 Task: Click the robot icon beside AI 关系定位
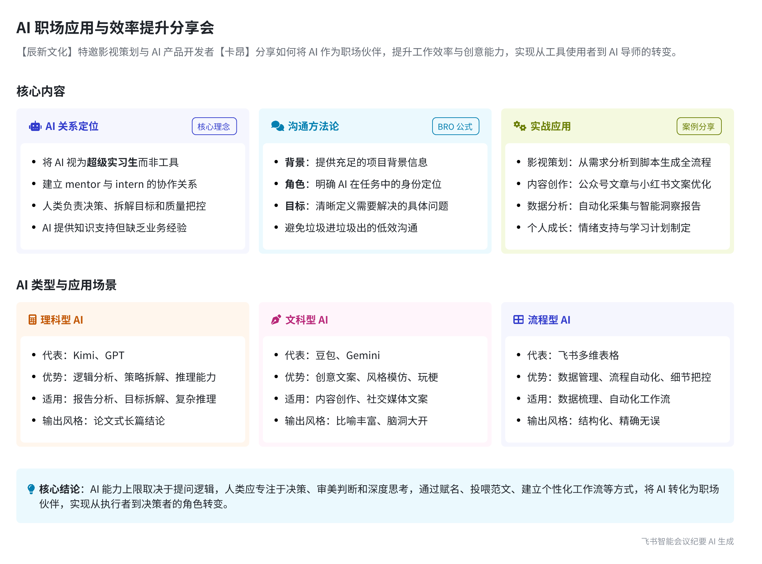[35, 126]
